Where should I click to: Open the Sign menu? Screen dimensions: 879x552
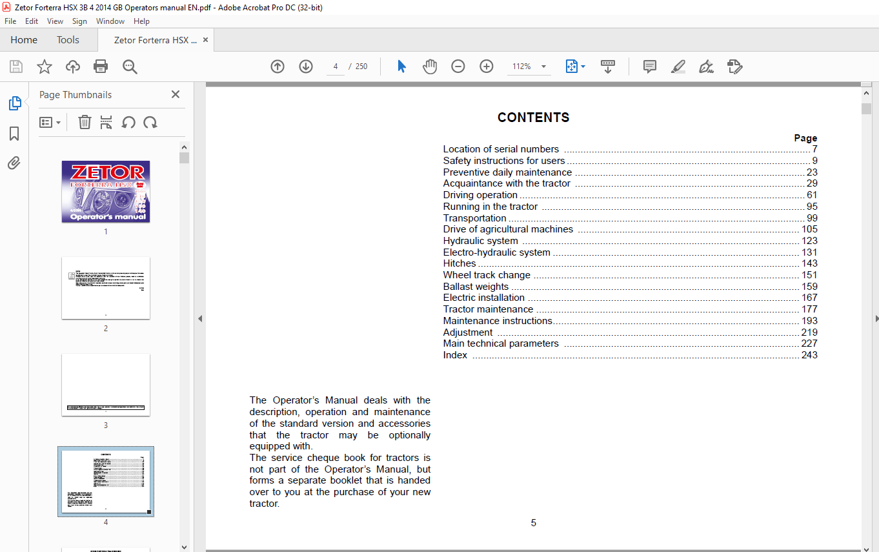[79, 21]
